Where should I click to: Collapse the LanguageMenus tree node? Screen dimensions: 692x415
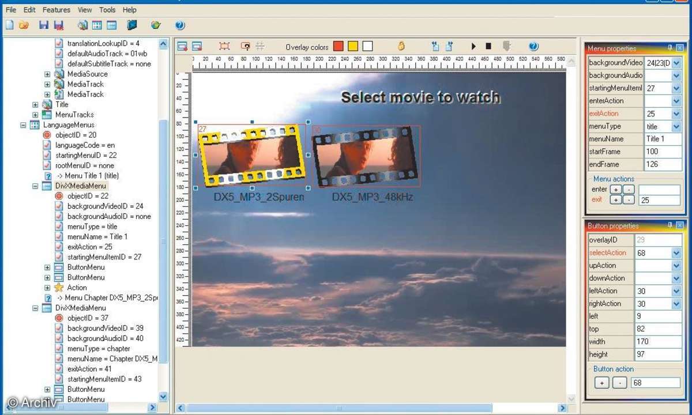(x=23, y=124)
